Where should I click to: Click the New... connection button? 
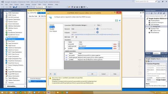(99, 25)
